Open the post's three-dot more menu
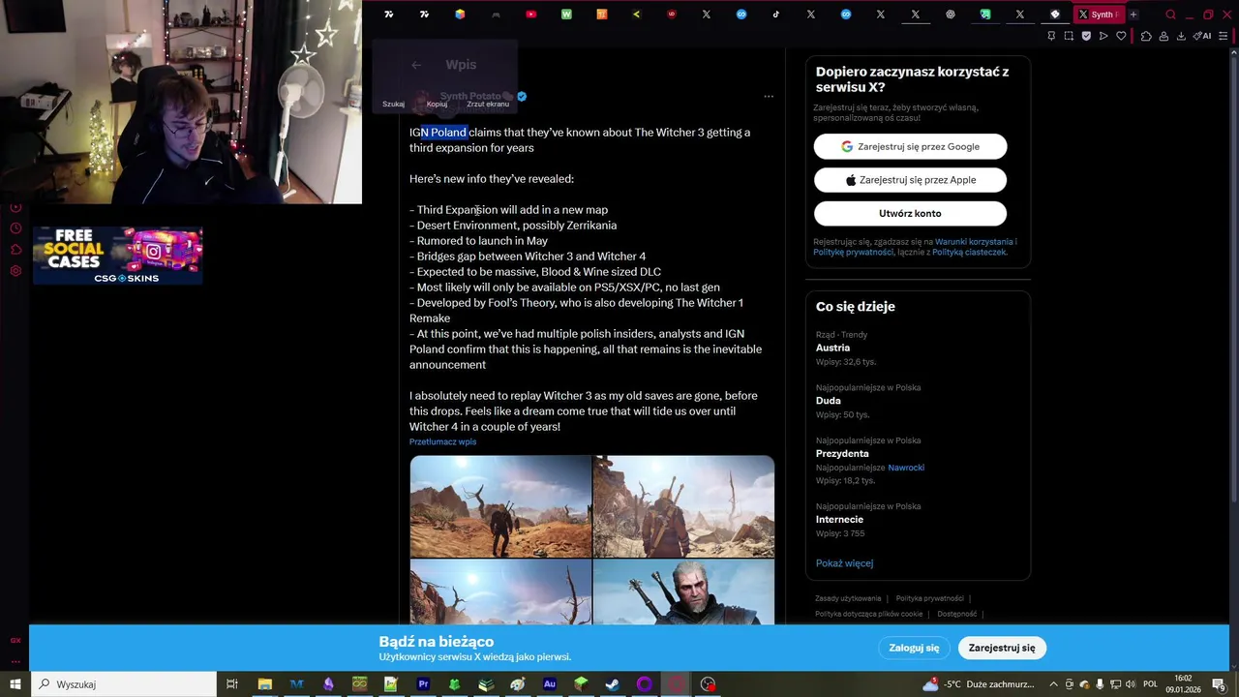Viewport: 1239px width, 697px height. pyautogui.click(x=769, y=96)
